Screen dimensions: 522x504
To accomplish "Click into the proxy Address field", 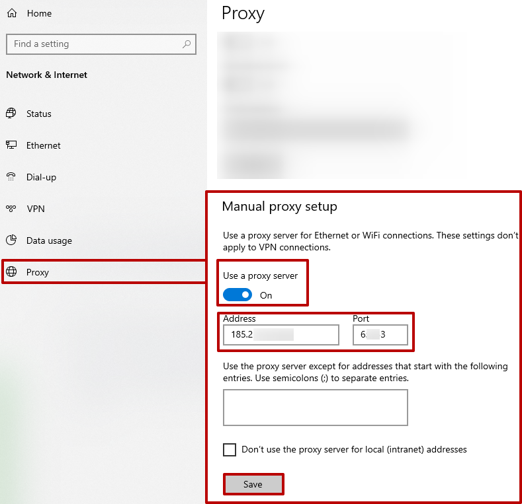I will click(281, 335).
